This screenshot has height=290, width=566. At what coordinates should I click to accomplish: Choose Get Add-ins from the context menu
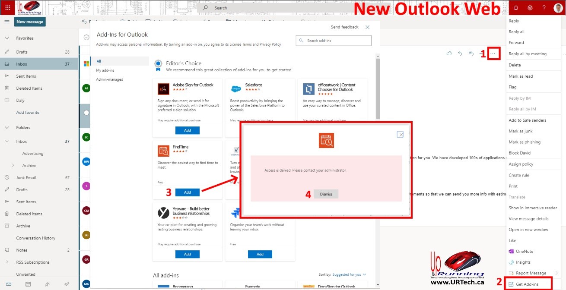(x=527, y=284)
